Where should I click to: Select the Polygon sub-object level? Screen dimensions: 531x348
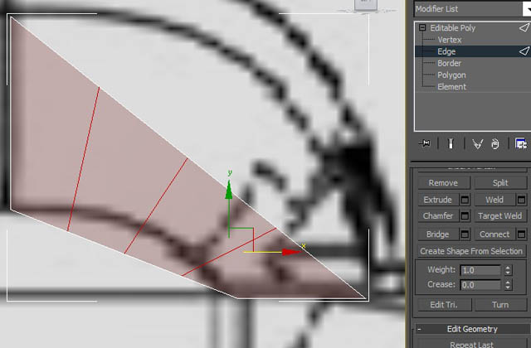pos(451,75)
